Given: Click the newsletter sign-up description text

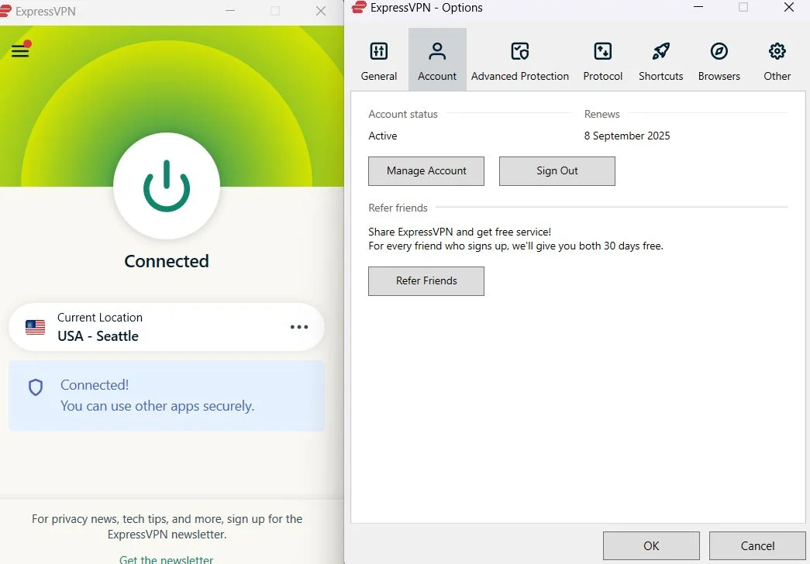Looking at the screenshot, I should [x=167, y=526].
